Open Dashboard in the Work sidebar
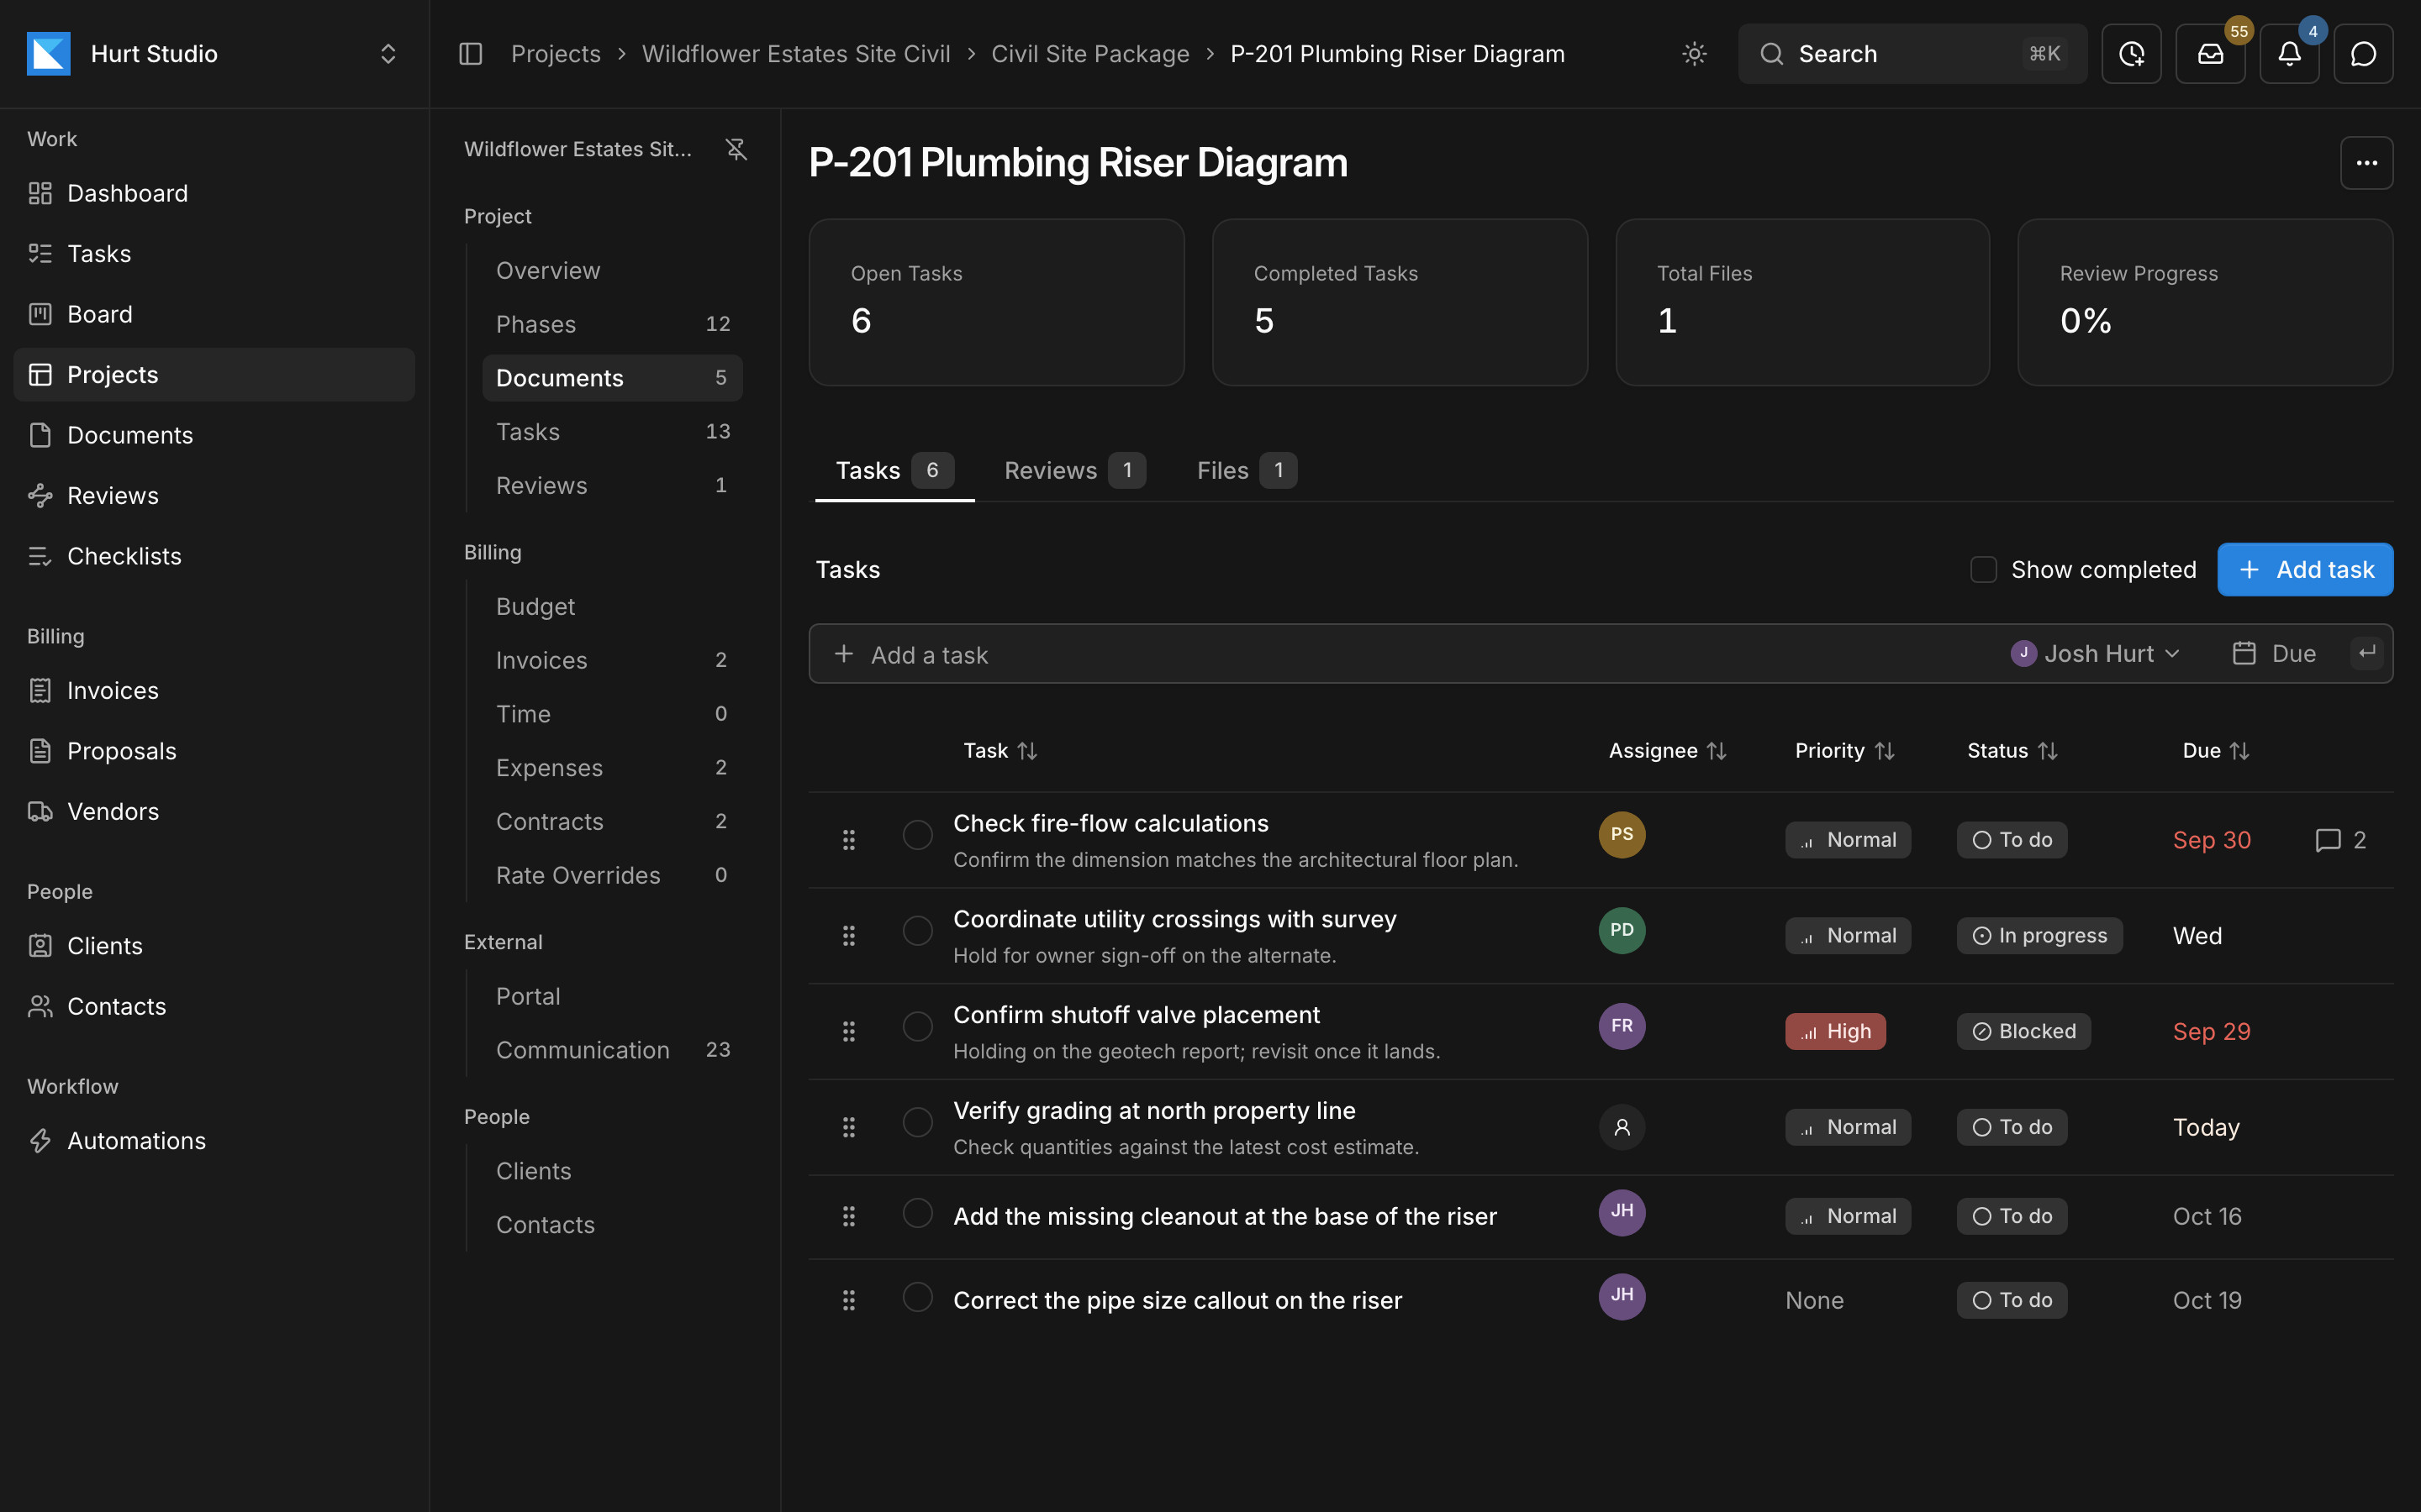 click(214, 193)
